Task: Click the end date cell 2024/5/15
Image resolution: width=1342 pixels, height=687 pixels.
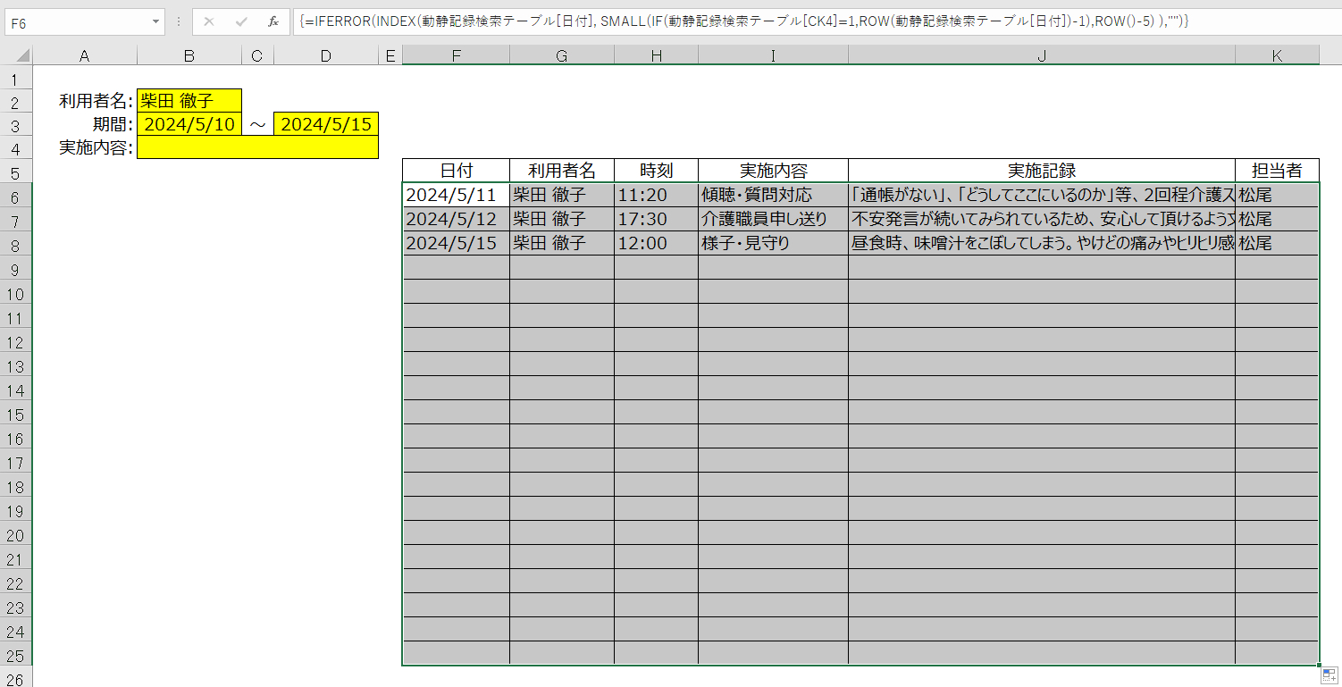Action: coord(325,123)
